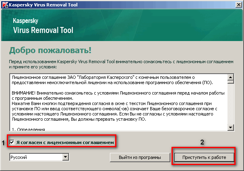
Task: Click the line starting Лицензионное соглашение ЗАО
Action: coord(103,77)
